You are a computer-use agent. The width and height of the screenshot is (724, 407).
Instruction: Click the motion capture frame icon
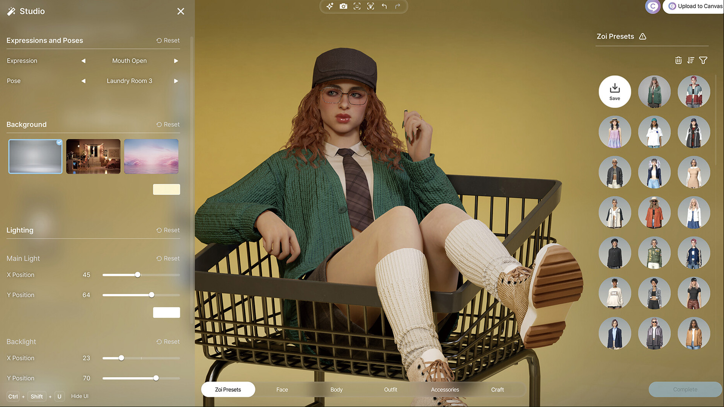click(370, 6)
